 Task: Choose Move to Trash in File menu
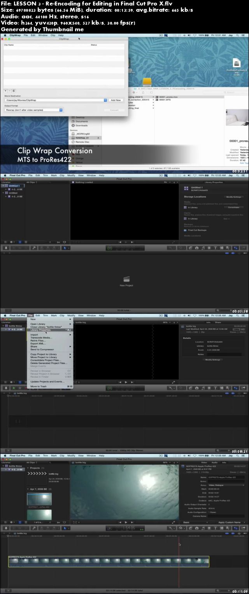click(39, 386)
